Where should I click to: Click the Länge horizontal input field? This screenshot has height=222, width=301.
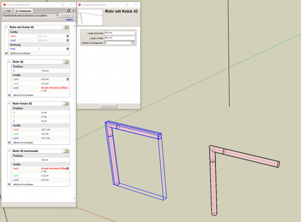point(119,33)
